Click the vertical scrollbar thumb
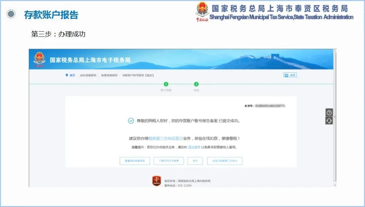 [335, 117]
